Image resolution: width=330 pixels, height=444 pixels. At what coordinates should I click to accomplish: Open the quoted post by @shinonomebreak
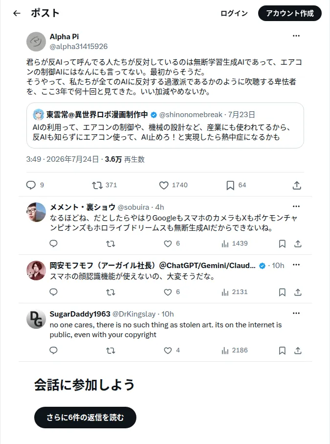click(165, 125)
